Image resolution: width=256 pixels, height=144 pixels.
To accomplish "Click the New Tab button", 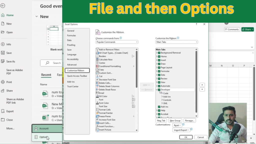I will tap(161, 120).
